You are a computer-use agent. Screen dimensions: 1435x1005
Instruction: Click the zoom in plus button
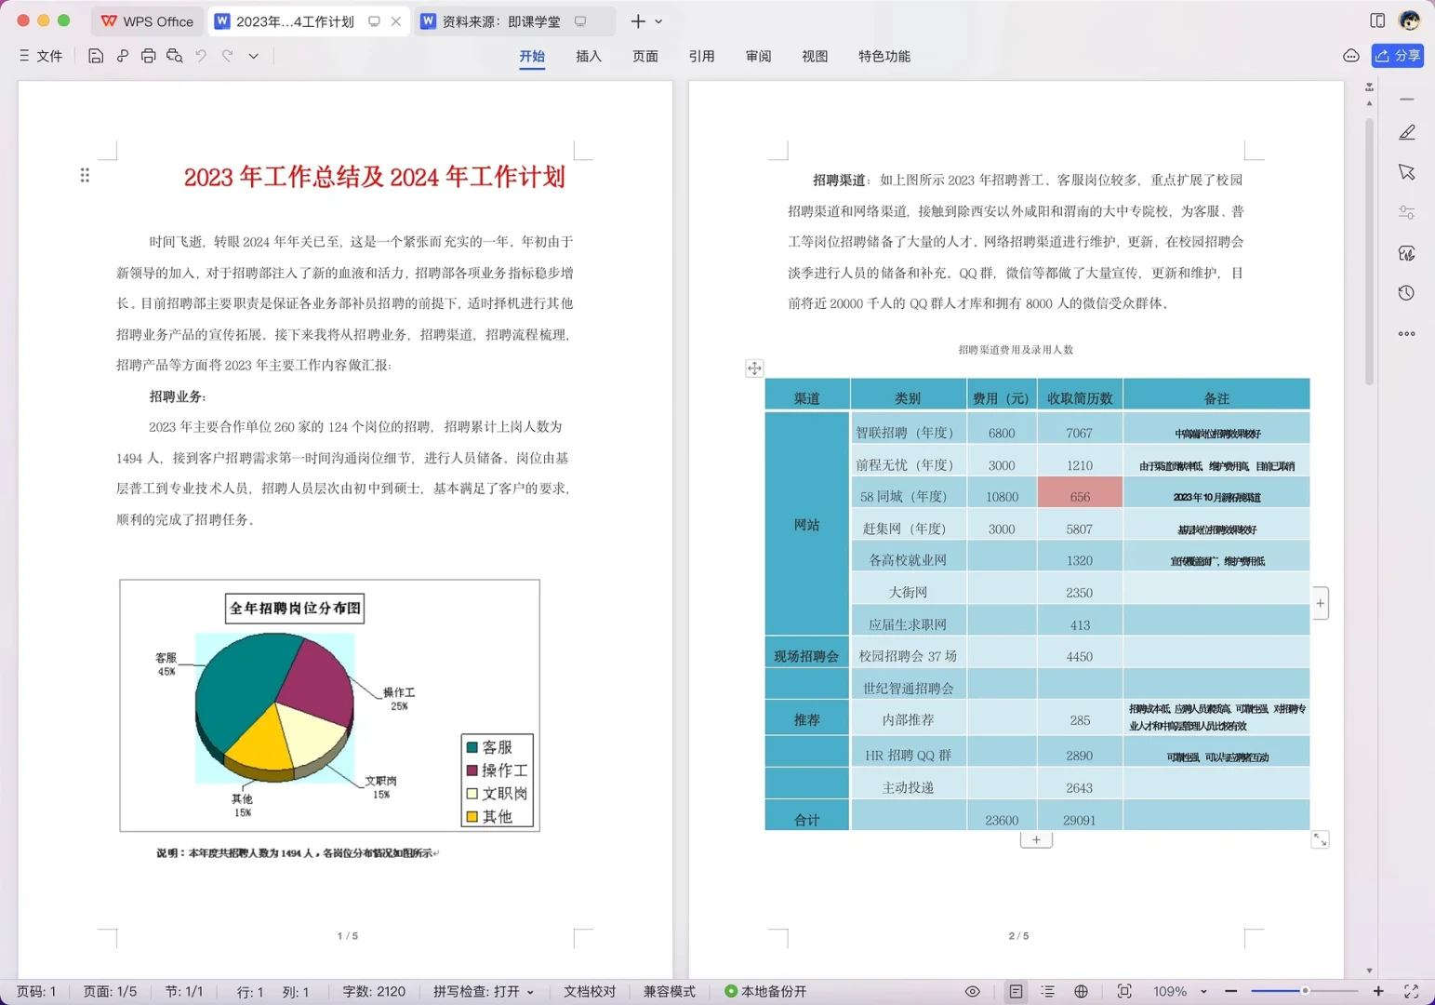click(1378, 992)
